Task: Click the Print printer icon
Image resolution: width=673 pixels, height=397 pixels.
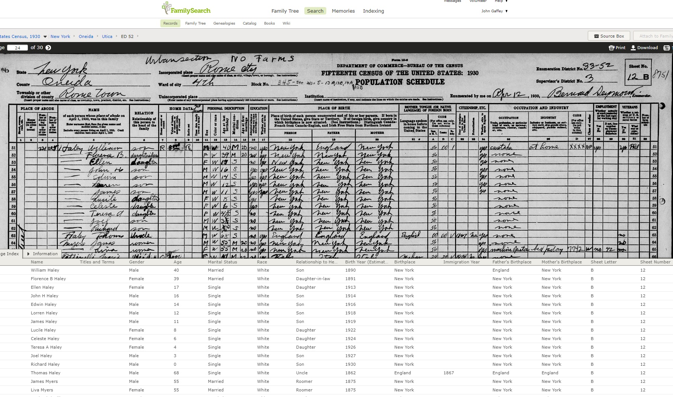Action: (611, 48)
